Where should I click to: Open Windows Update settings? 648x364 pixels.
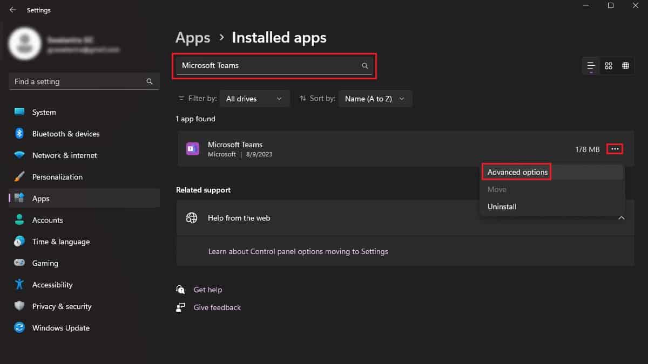coord(60,327)
